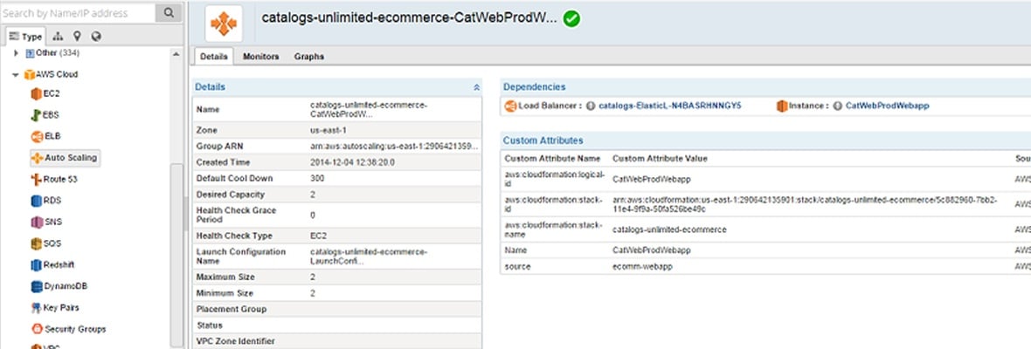Open the Redshift icon entry
The image size is (1031, 349).
(x=36, y=265)
